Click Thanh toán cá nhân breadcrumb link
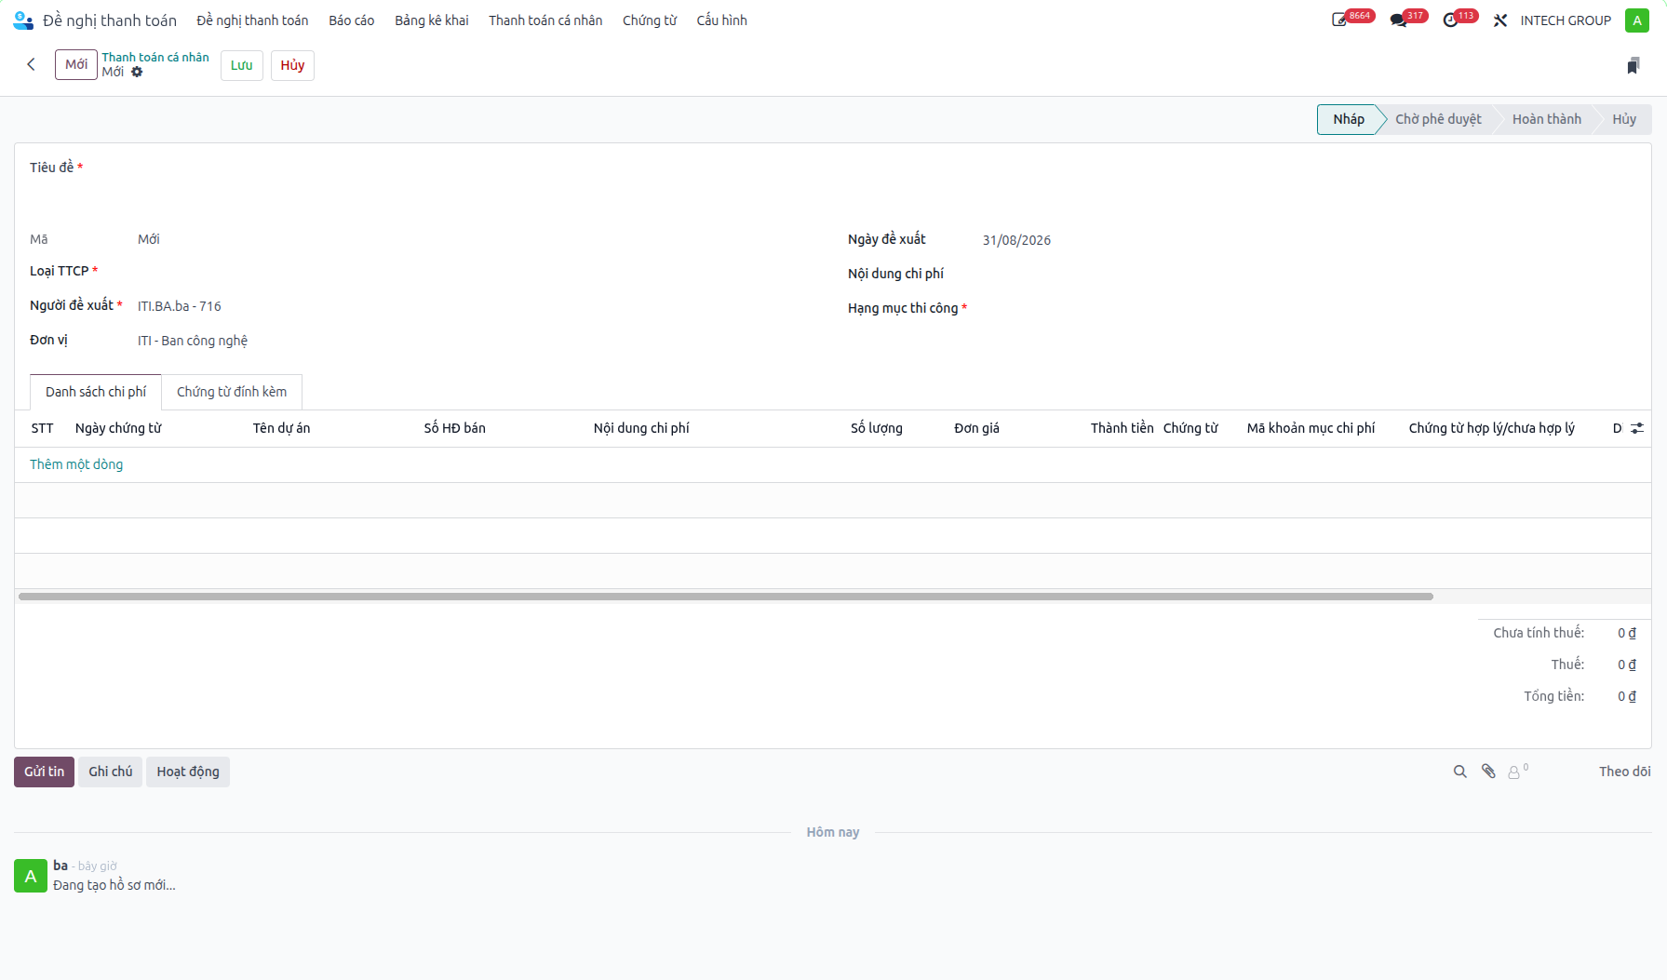The width and height of the screenshot is (1667, 980). coord(155,58)
